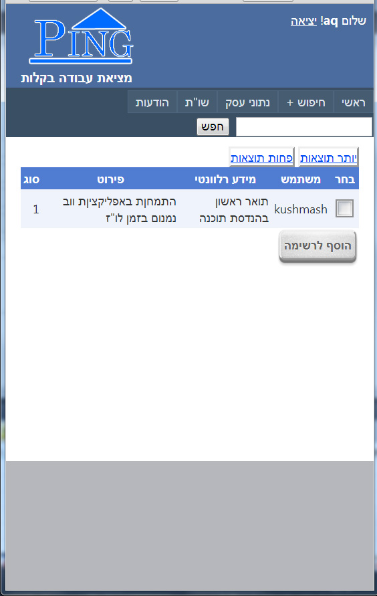Image resolution: width=377 pixels, height=596 pixels.
Task: Click the פחות תוצאות link
Action: tap(261, 158)
